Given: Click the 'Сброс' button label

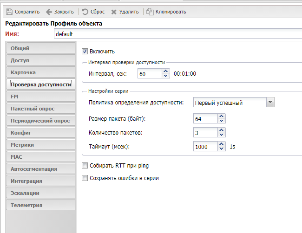Looking at the screenshot, I should pos(98,12).
